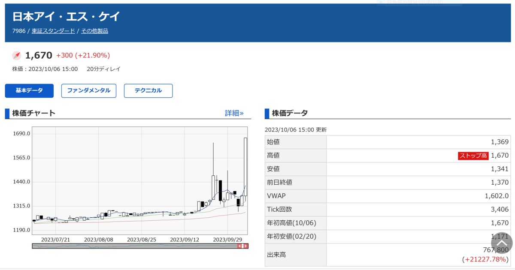
Task: Click the 安値 value 1,341
Action: click(500, 169)
